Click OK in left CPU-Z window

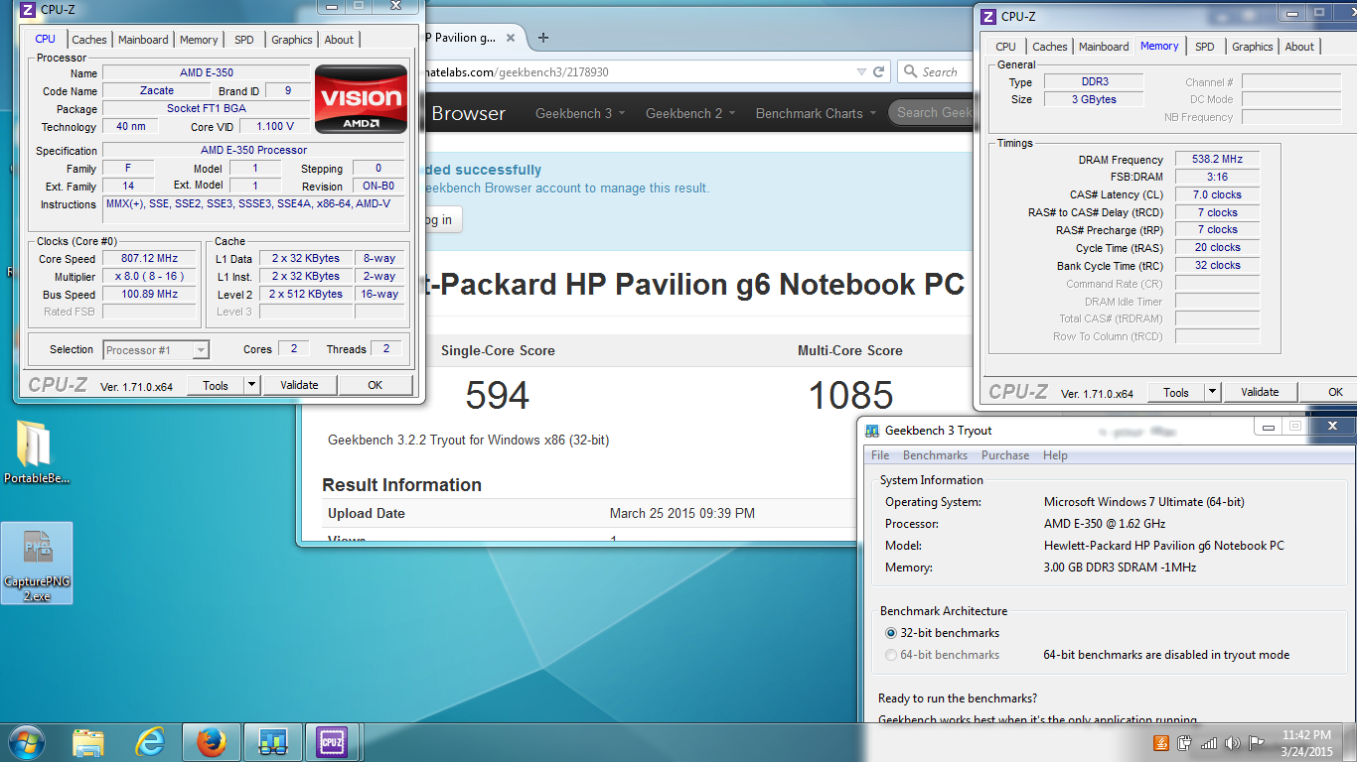[375, 385]
